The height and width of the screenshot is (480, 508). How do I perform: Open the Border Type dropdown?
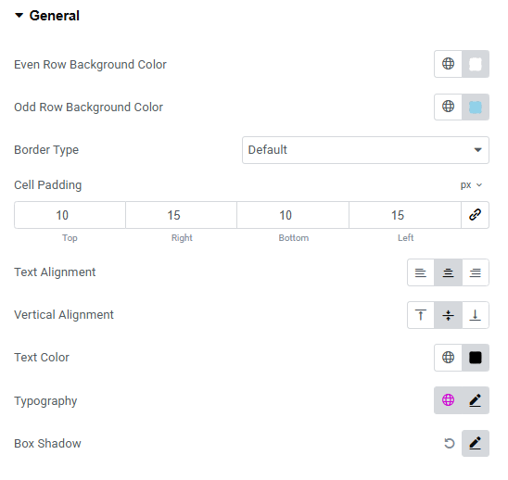pos(365,150)
